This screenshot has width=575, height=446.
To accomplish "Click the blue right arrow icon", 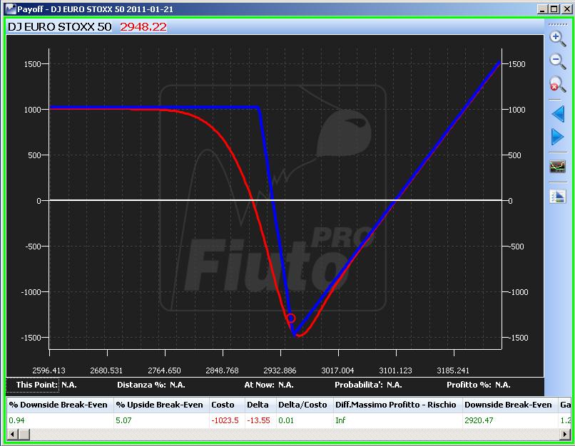I will pos(558,137).
